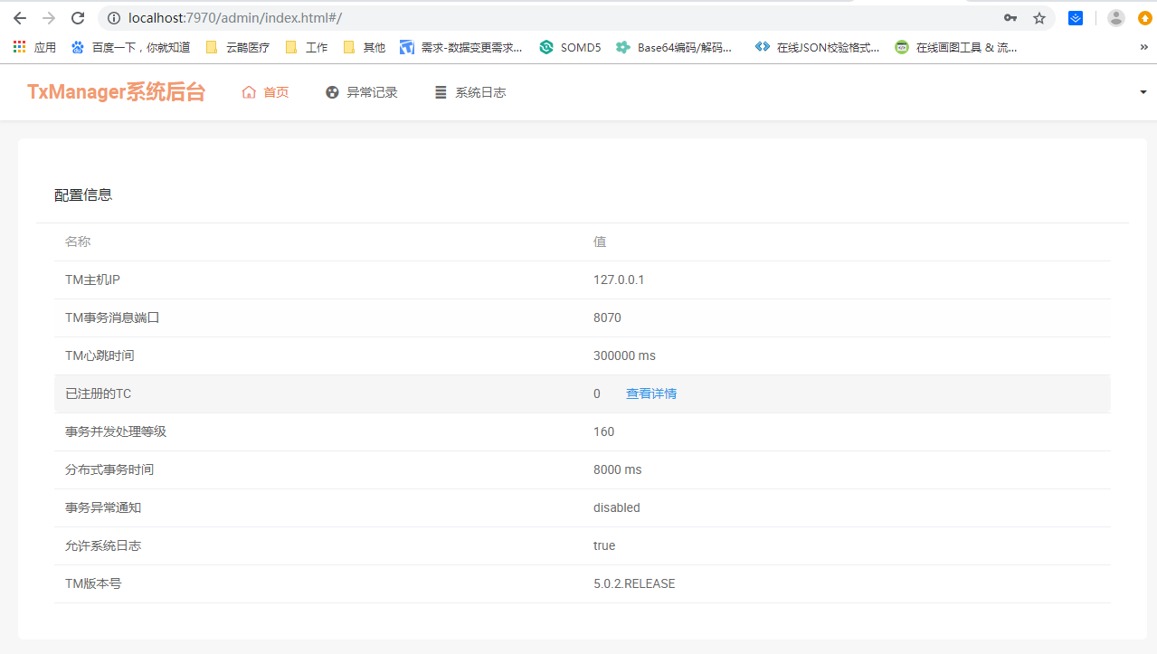Open the SOMD5 bookmark

click(570, 47)
